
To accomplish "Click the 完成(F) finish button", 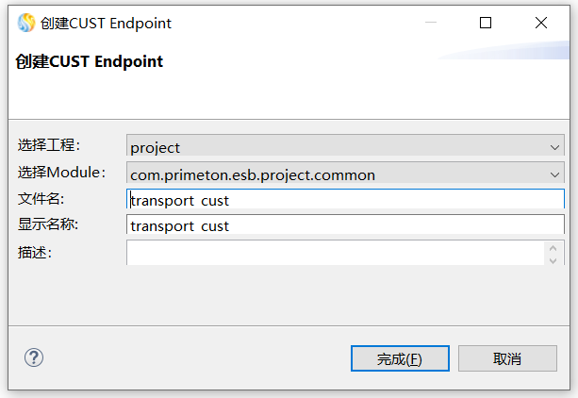I will pos(399,358).
